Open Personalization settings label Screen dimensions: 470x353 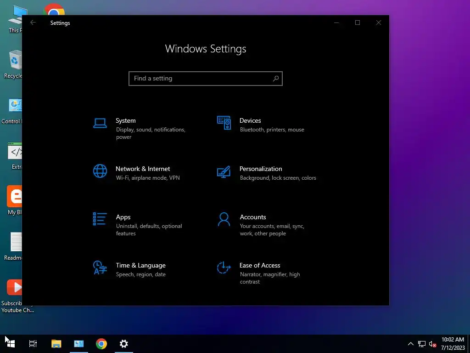click(261, 169)
